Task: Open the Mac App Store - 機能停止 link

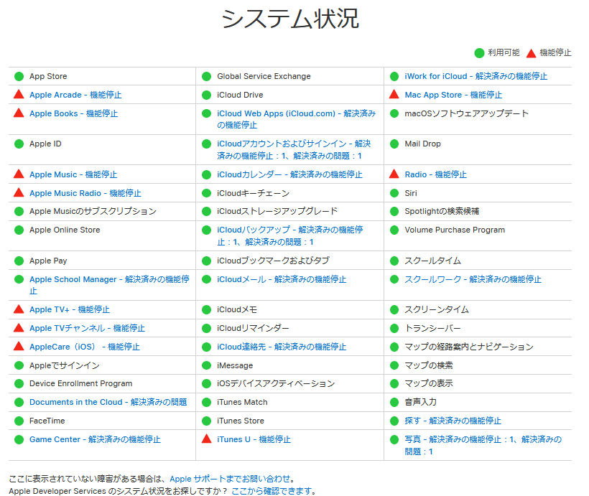Action: tap(453, 95)
